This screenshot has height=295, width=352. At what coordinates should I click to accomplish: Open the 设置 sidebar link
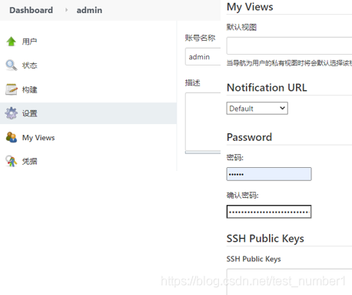(x=29, y=113)
